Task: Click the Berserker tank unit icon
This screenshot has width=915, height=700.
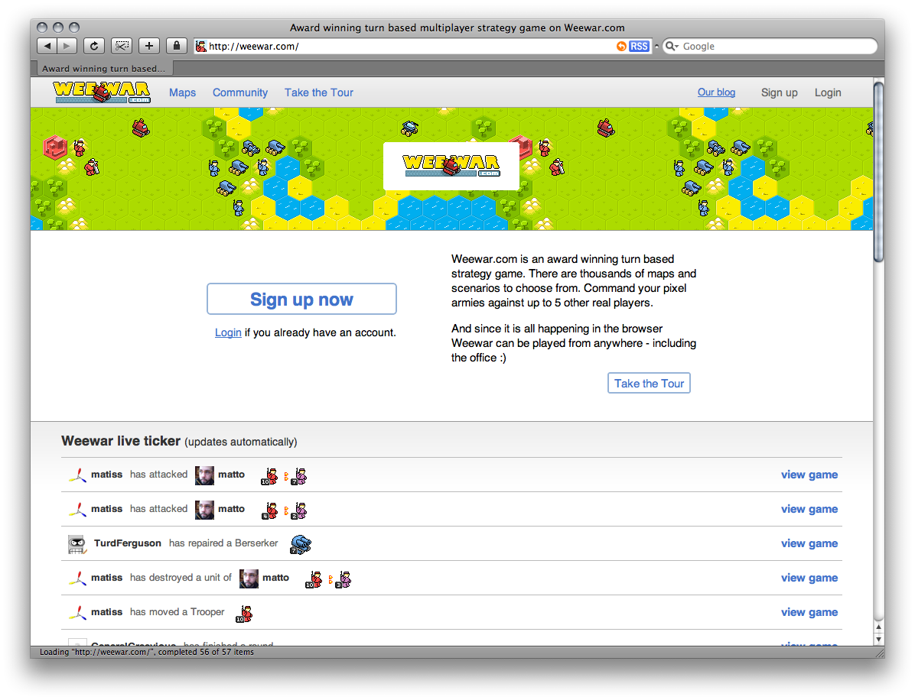Action: [x=301, y=544]
